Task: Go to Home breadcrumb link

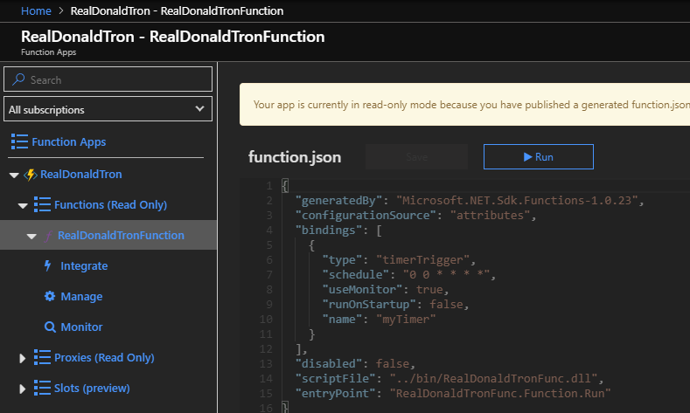Action: coord(36,10)
